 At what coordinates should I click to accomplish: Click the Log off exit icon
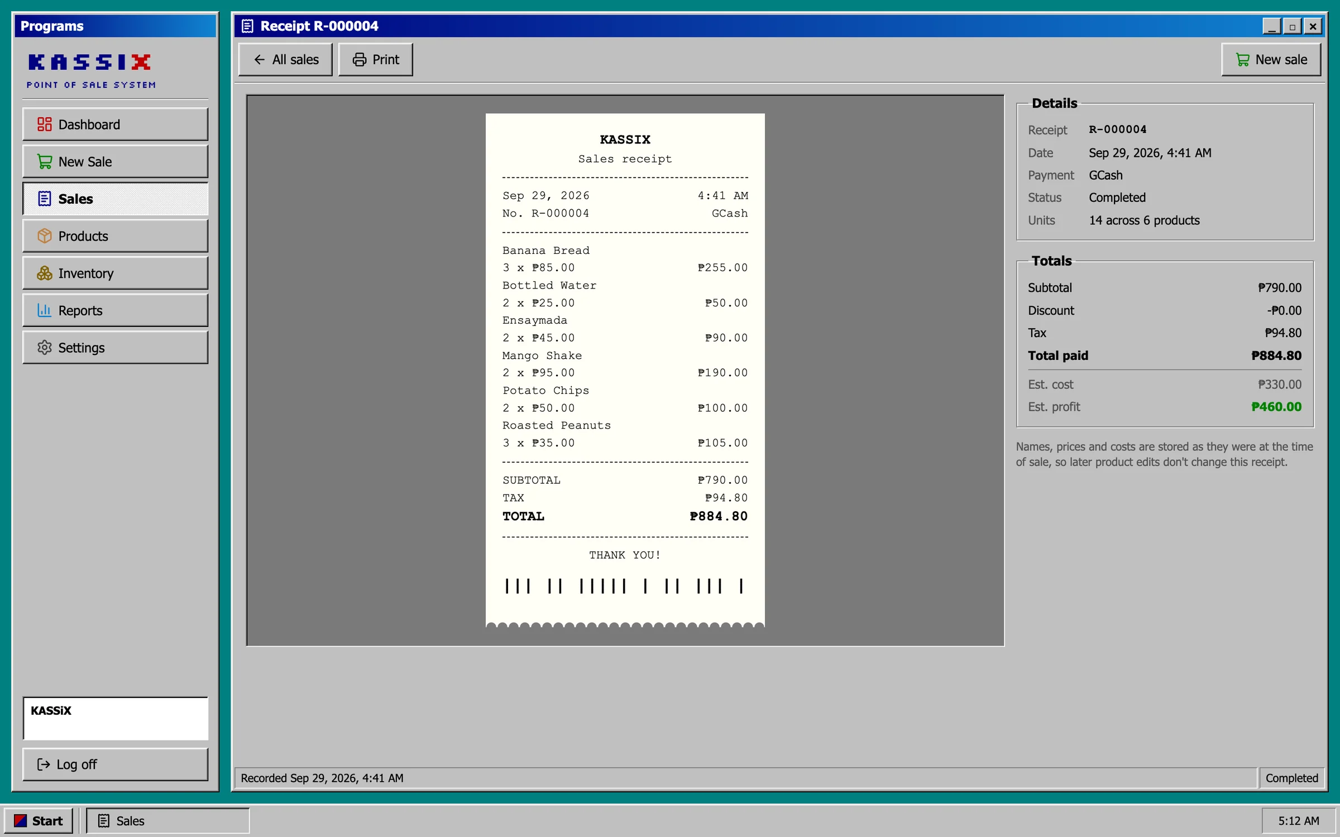click(43, 764)
